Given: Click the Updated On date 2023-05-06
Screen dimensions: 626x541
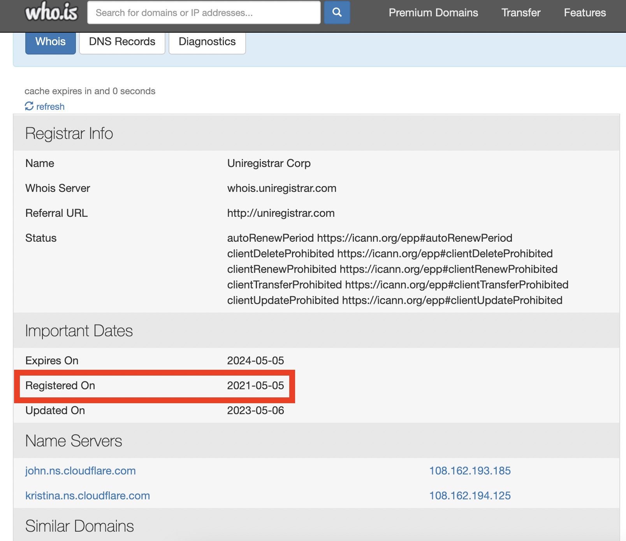Looking at the screenshot, I should 255,411.
